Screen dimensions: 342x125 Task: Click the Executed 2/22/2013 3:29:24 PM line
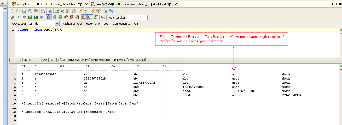tap(68, 112)
